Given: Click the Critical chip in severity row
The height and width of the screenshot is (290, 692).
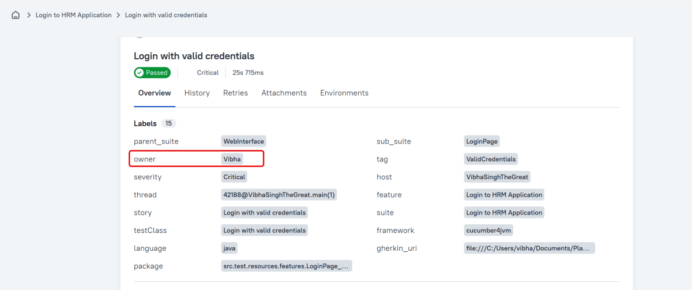Looking at the screenshot, I should 234,177.
